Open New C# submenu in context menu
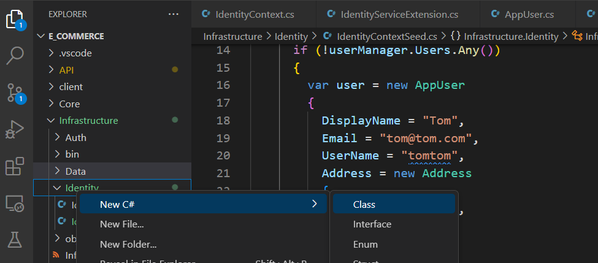 (203, 204)
